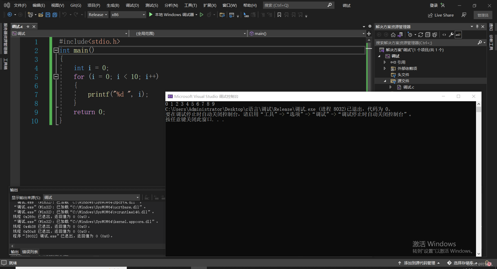Image resolution: width=497 pixels, height=269 pixels.
Task: Click the browser window toolbar icon
Action: 232,15
